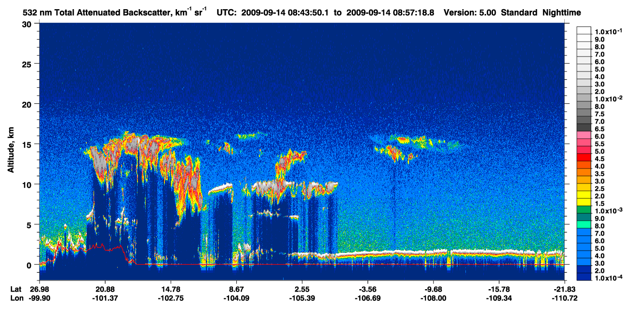
Task: Click latitude value '8.67'
Action: click(x=236, y=289)
